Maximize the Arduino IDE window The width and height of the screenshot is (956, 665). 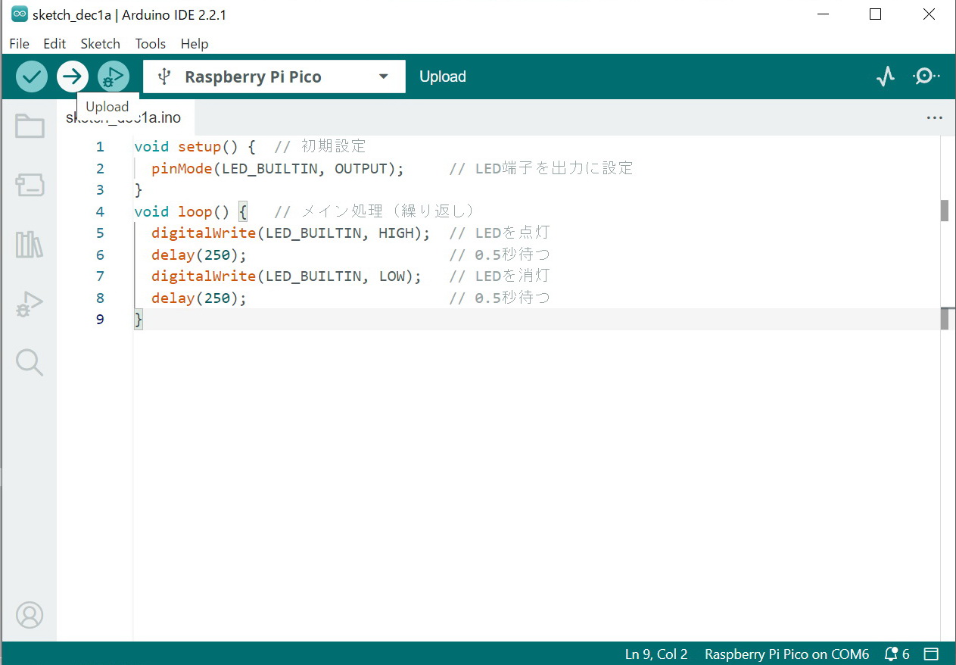click(875, 14)
